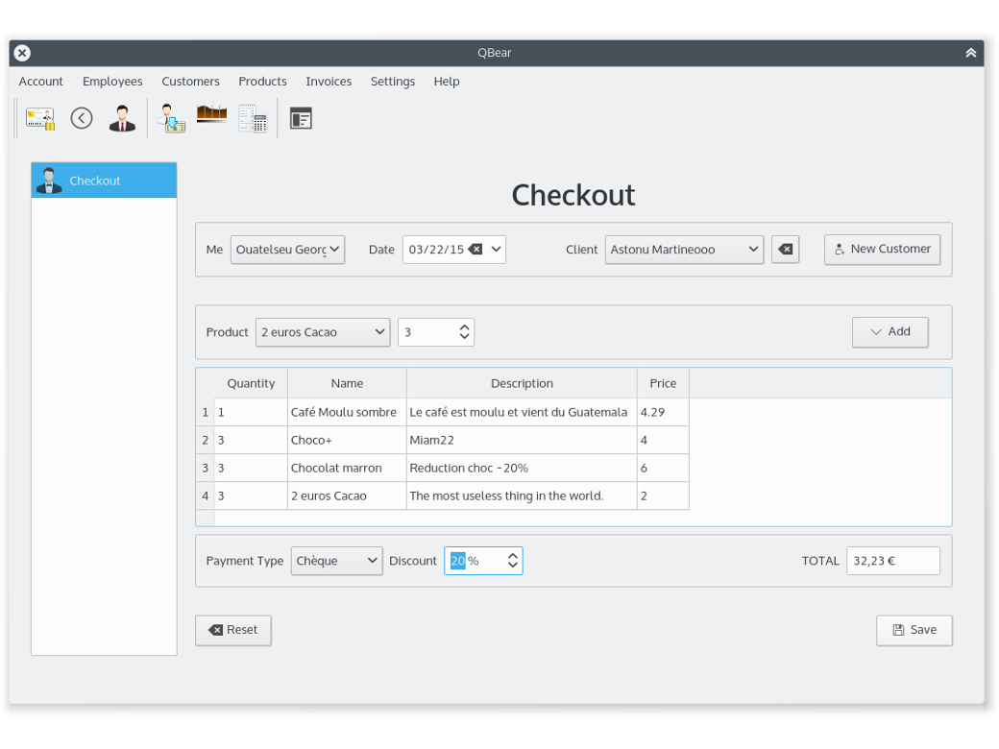Click the form panel toolbar icon
Image resolution: width=999 pixels, height=749 pixels.
[301, 117]
